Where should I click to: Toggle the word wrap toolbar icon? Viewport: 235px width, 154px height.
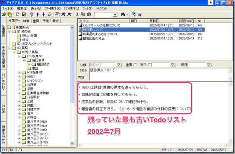57,15
